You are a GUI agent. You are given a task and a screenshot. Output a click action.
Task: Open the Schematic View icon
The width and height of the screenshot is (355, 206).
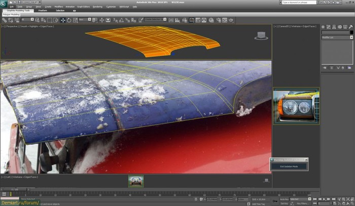coord(204,20)
